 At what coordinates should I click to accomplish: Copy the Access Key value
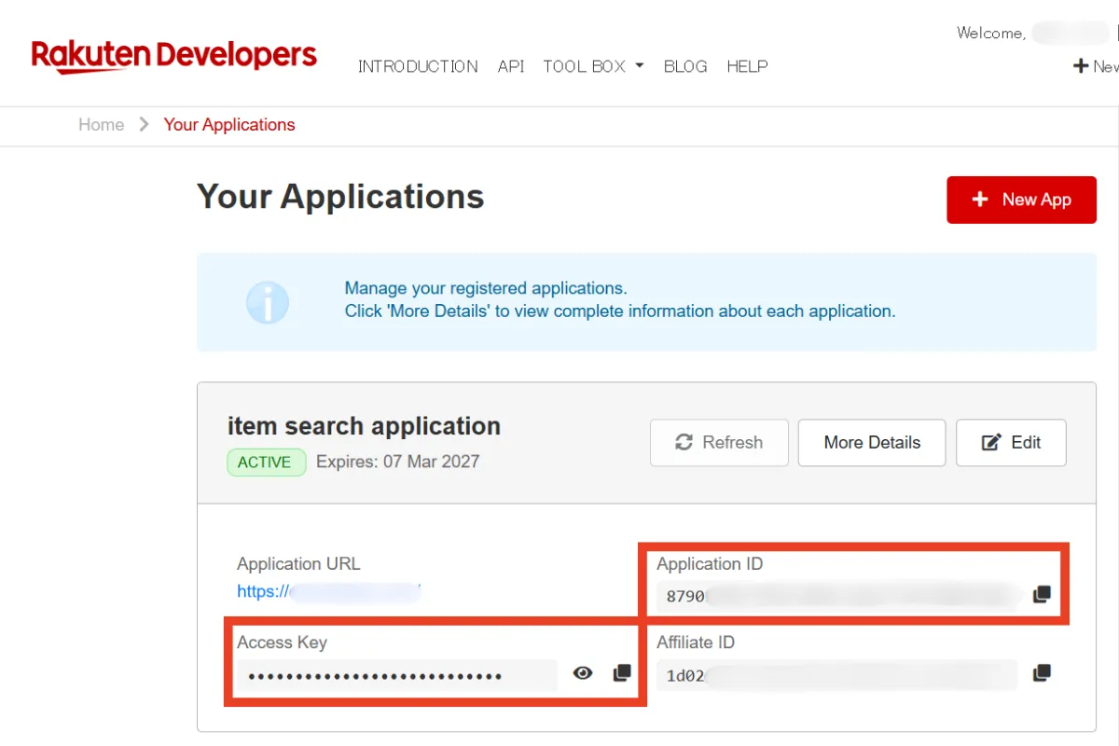pos(622,673)
